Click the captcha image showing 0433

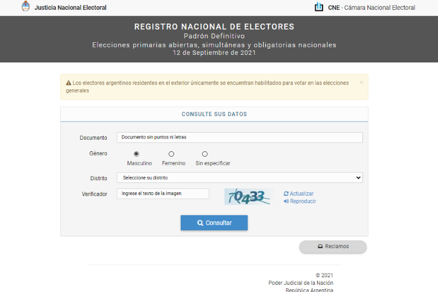coord(249,197)
